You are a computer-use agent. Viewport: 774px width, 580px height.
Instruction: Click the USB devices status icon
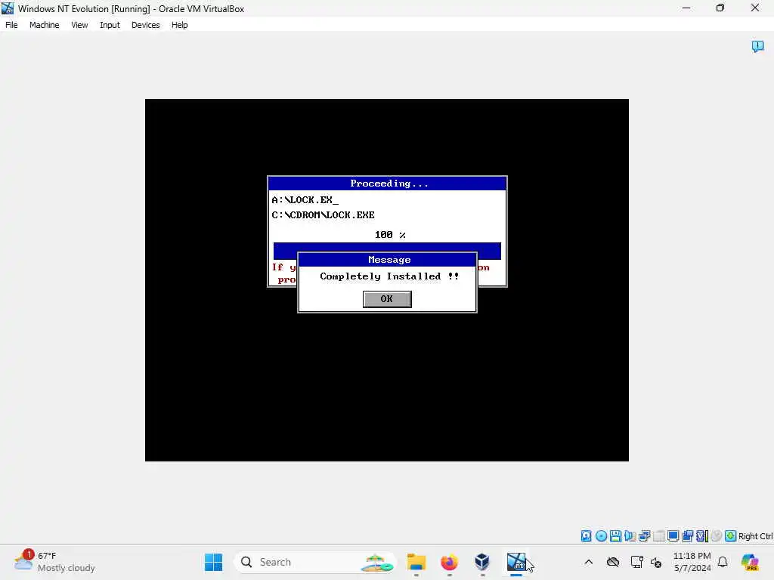coord(658,535)
